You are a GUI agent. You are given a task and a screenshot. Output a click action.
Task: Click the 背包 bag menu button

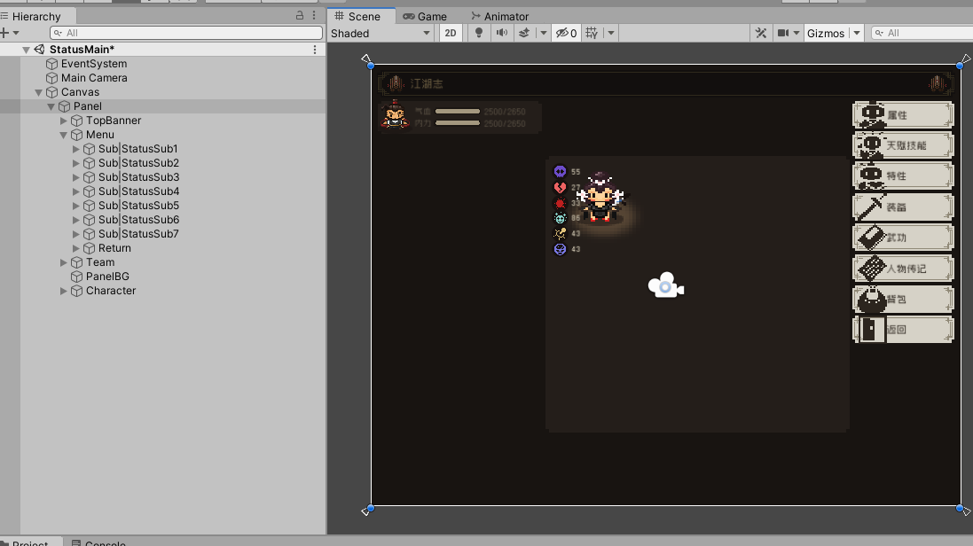(x=903, y=299)
